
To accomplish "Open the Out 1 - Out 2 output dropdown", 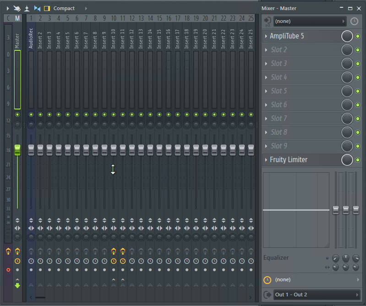I will tap(317, 295).
